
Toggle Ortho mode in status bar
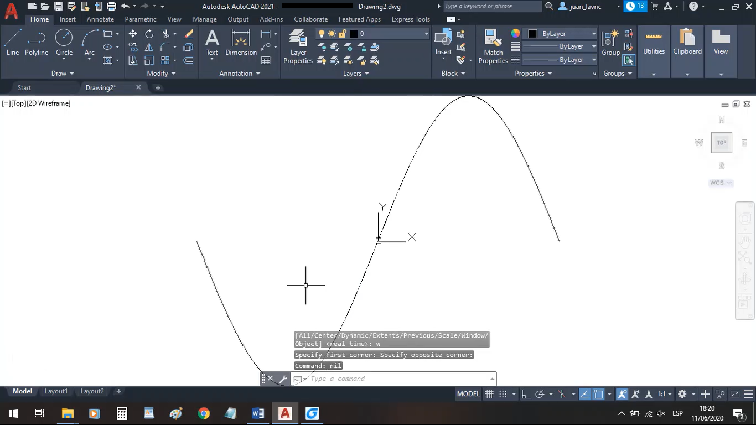pos(526,394)
